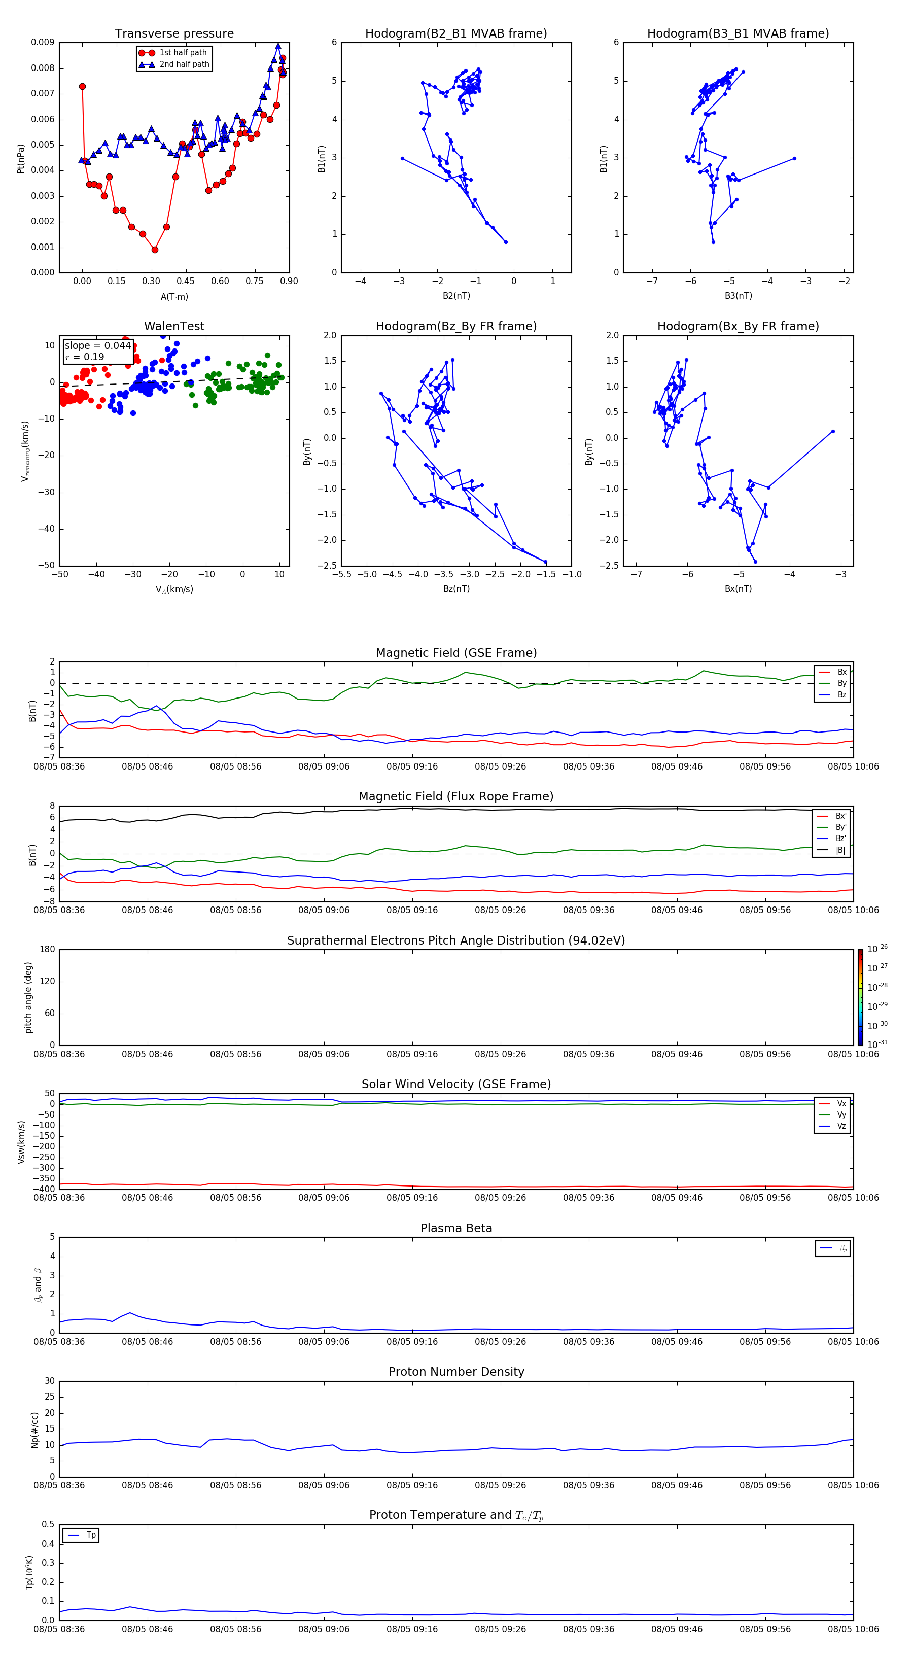Click "Bx'" in Flux Rope legend
Image resolution: width=913 pixels, height=1674 pixels.
click(841, 816)
